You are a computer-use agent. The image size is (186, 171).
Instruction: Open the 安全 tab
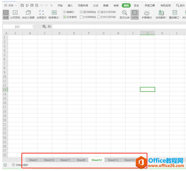click(136, 6)
